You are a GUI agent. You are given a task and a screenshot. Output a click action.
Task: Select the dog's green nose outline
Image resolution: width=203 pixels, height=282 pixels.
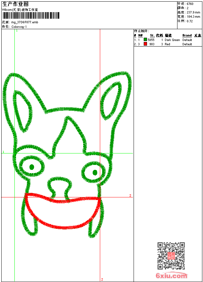point(60,188)
